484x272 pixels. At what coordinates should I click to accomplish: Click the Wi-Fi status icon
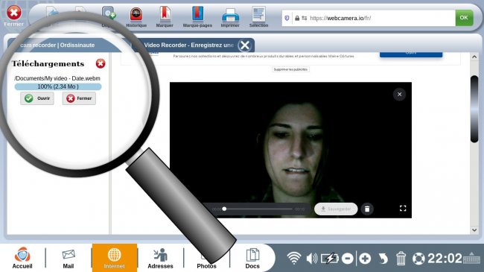point(294,258)
